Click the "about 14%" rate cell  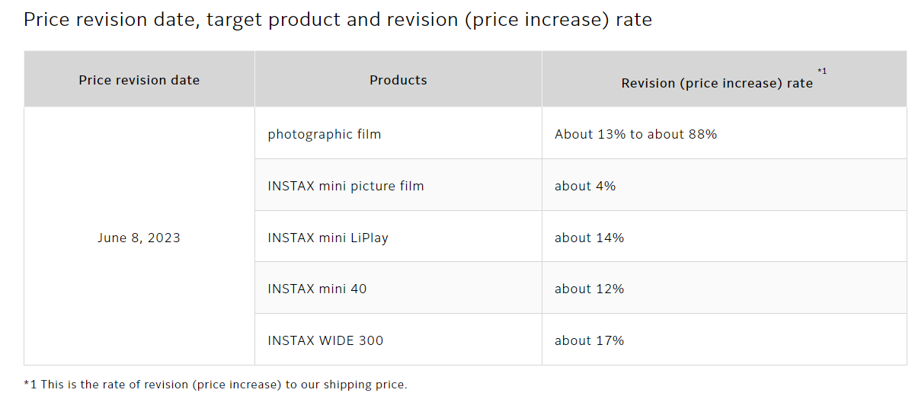coord(590,238)
